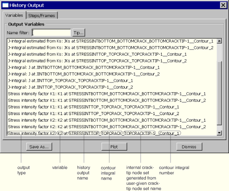
Task: Click the scrollbar up arrow
Action: tap(219, 41)
